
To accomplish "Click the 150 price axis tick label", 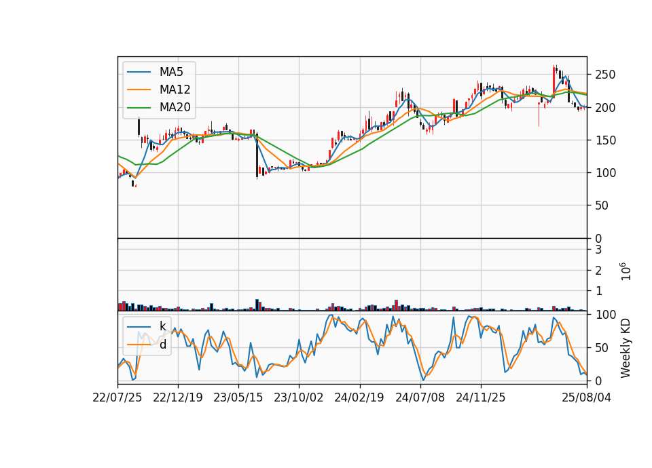I will tap(605, 140).
